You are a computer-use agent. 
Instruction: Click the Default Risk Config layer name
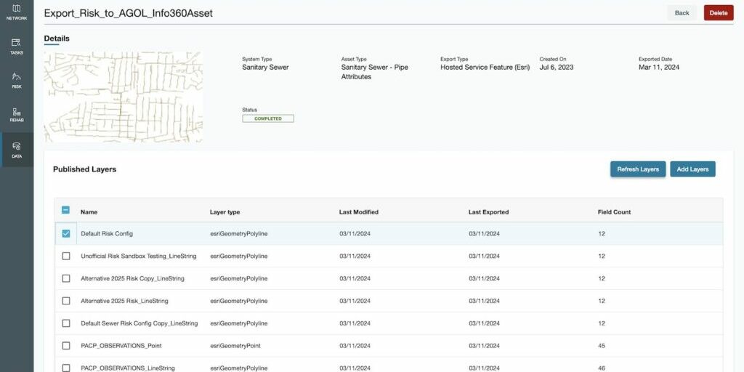point(107,233)
